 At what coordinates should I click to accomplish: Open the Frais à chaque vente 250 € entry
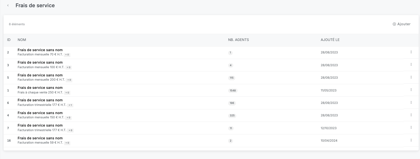pos(40,88)
